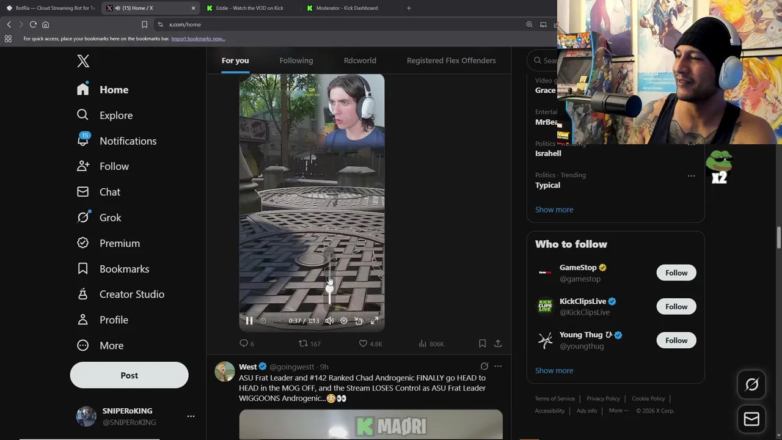Screen dimensions: 782x440
Task: Switch to the Rdcworld tab
Action: 360,61
